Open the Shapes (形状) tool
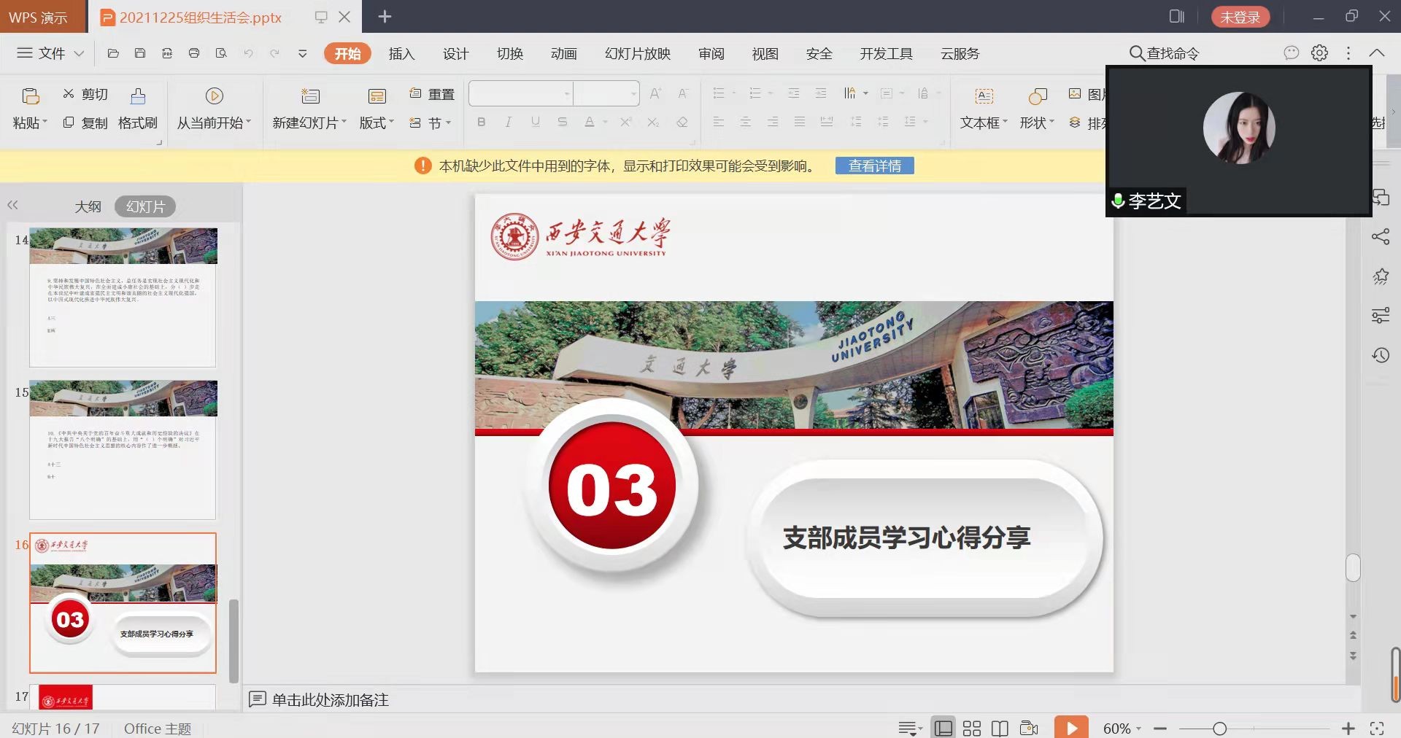 [1037, 96]
